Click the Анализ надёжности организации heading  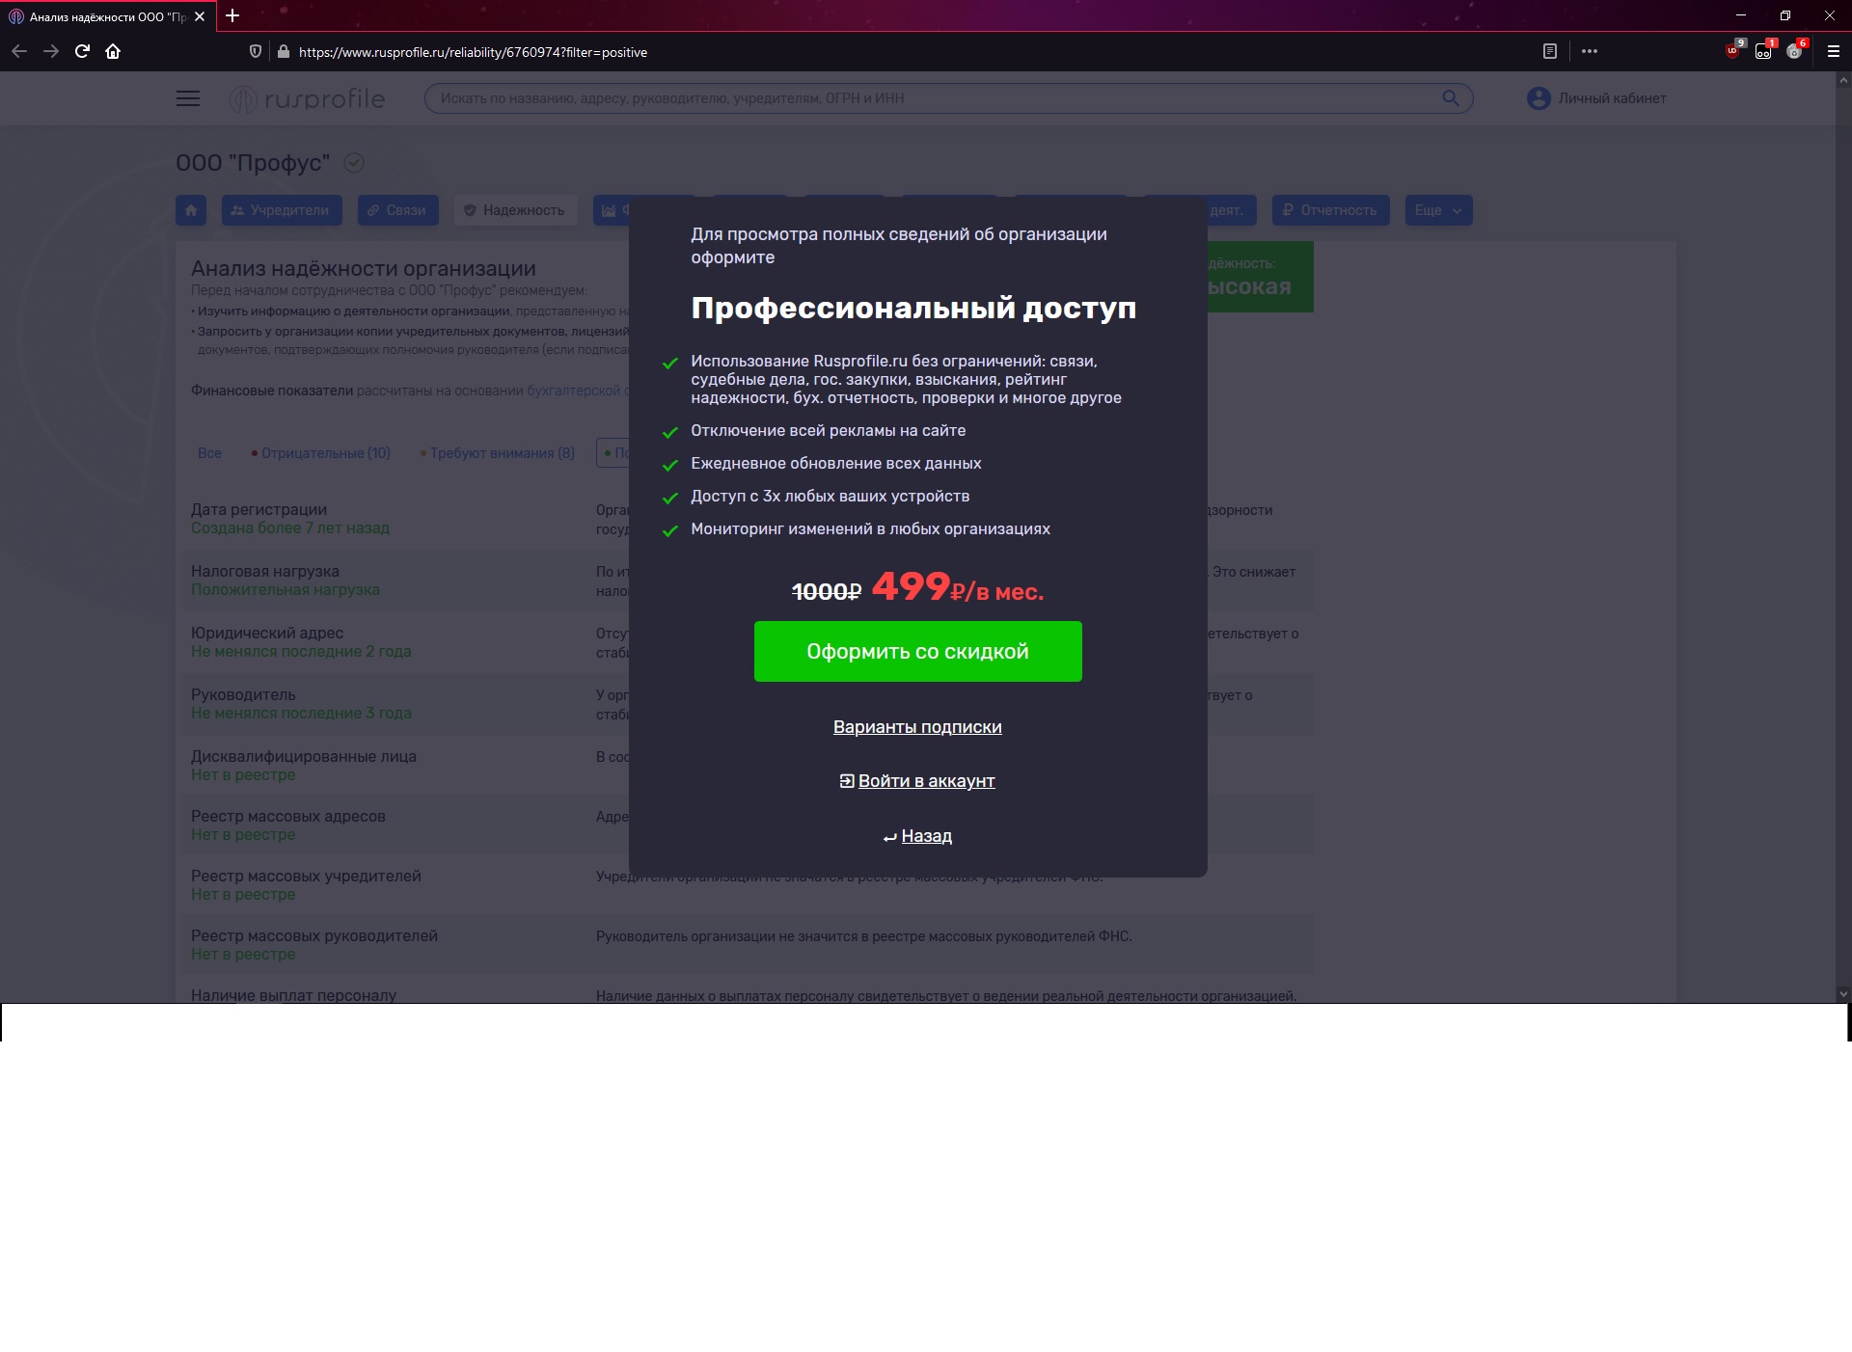(x=364, y=269)
